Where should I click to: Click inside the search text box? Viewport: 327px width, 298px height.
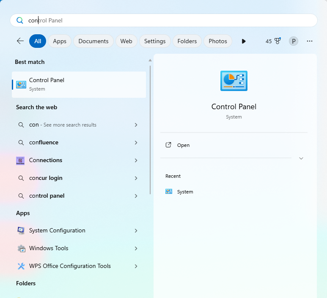[x=169, y=20]
